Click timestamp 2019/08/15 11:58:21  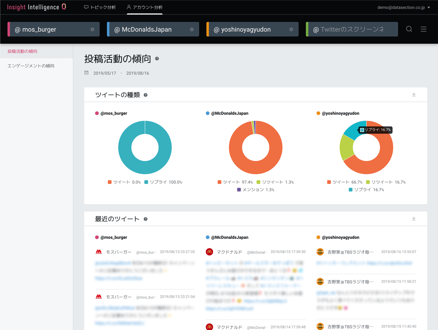(x=399, y=282)
